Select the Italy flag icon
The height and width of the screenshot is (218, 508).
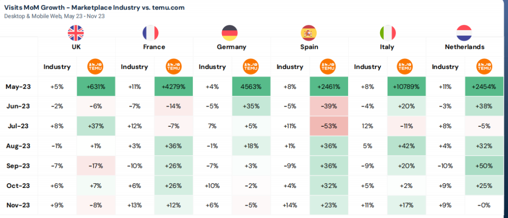click(x=388, y=32)
